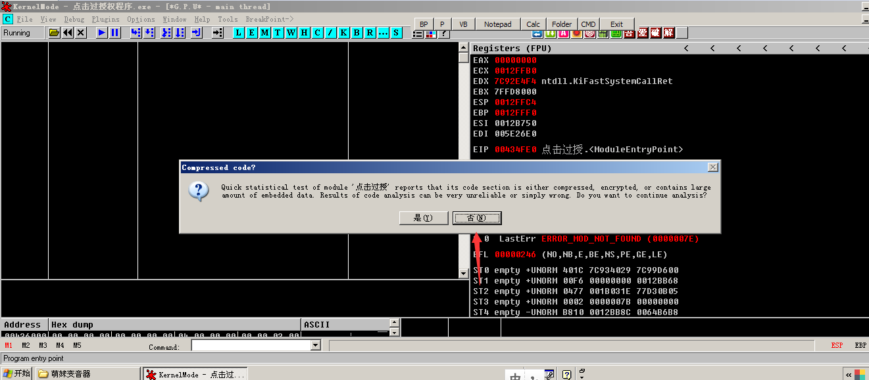Click the Go to address toolbar icon
This screenshot has height=380, width=869.
pyautogui.click(x=218, y=33)
